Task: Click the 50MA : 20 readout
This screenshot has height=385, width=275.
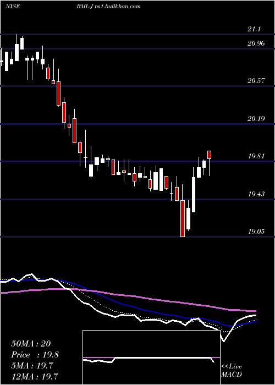Action: coord(31,344)
